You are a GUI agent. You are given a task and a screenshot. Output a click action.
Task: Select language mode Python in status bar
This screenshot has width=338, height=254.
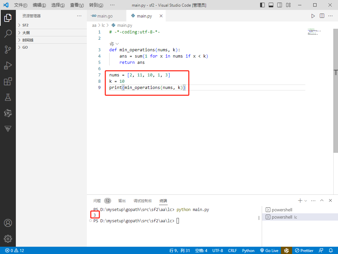click(248, 251)
